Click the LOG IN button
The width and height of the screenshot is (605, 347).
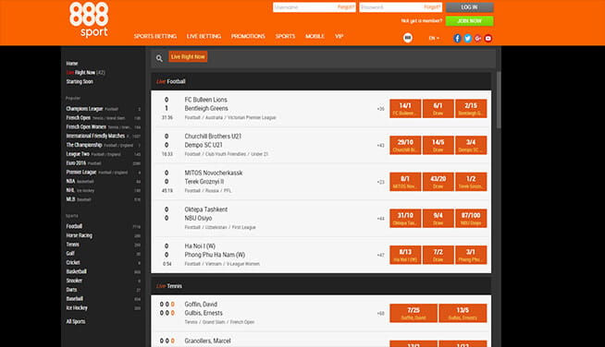coord(470,7)
